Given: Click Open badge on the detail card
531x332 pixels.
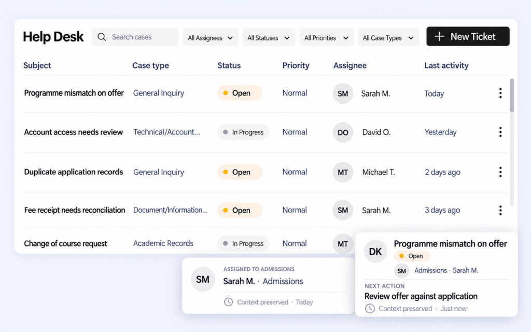Looking at the screenshot, I should tap(412, 256).
